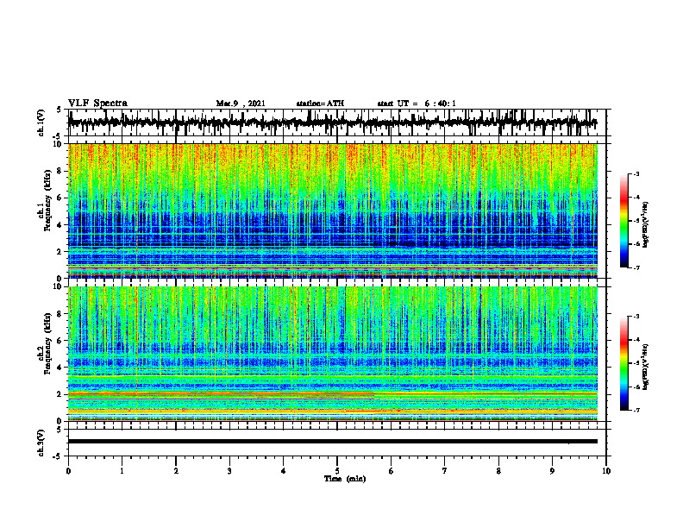Click inside the ch.1 spectrogram plot
Viewport: 683px width, 528px height.
tap(332, 211)
